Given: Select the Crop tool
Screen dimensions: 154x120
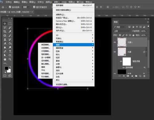Looking at the screenshot, I should [5, 31].
